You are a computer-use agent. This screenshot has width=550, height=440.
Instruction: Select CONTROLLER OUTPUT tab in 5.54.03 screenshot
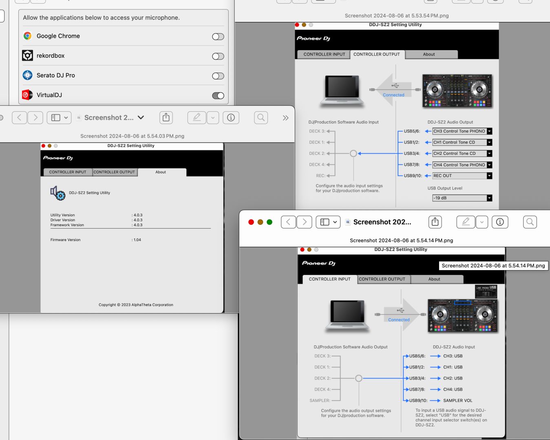click(114, 172)
